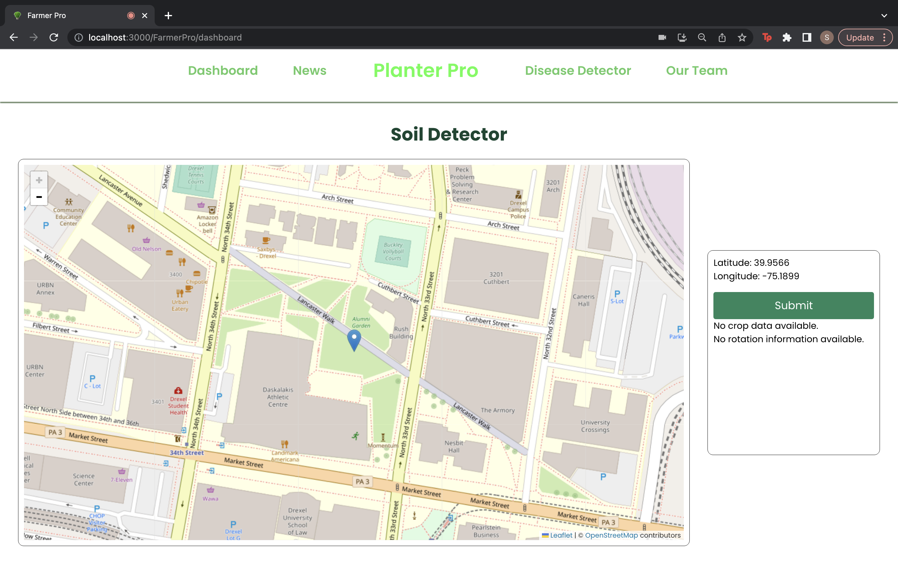The height and width of the screenshot is (561, 898).
Task: Click the browser zoom magnifier icon
Action: pyautogui.click(x=702, y=37)
